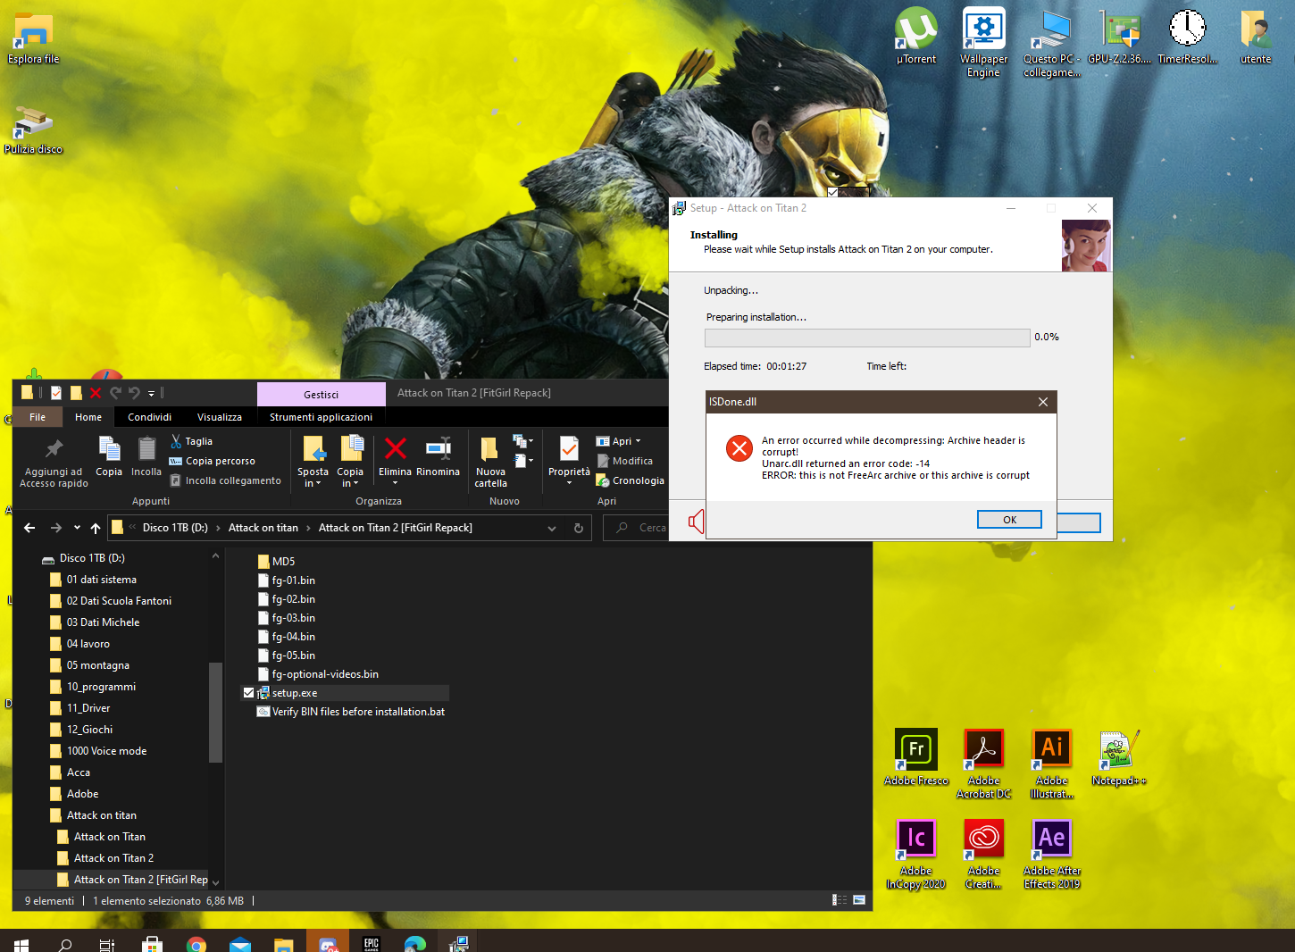Select Verify BIN files before installation.bat

click(351, 712)
